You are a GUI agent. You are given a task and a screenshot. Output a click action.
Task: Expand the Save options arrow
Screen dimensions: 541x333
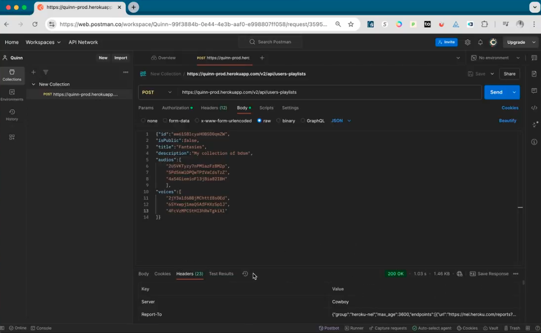pyautogui.click(x=492, y=74)
